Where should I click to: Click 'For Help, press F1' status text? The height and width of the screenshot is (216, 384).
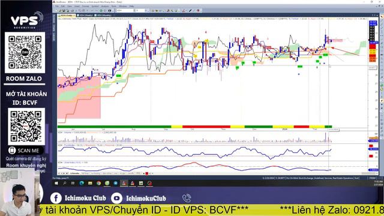[61, 178]
